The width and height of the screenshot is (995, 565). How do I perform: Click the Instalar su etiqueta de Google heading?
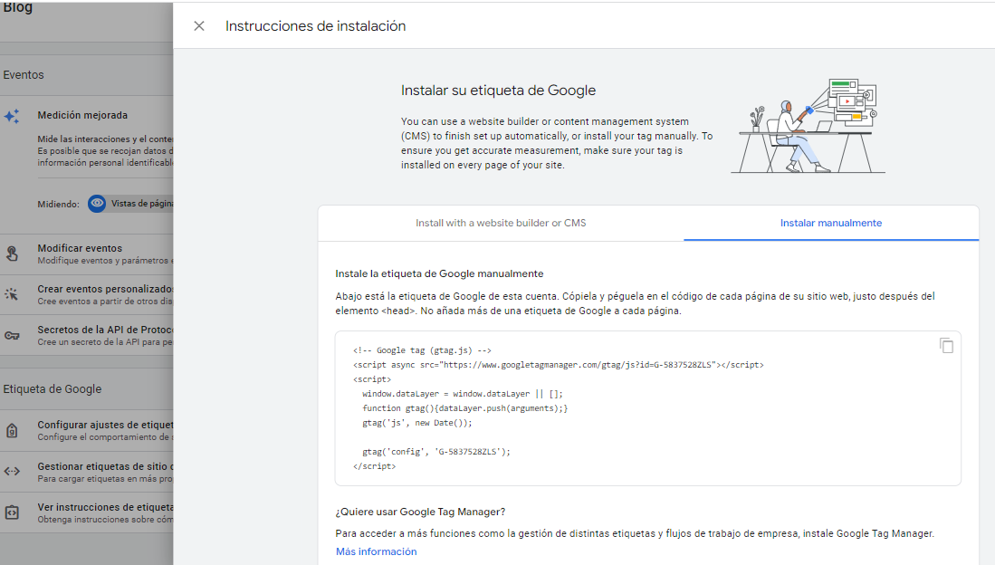(498, 91)
